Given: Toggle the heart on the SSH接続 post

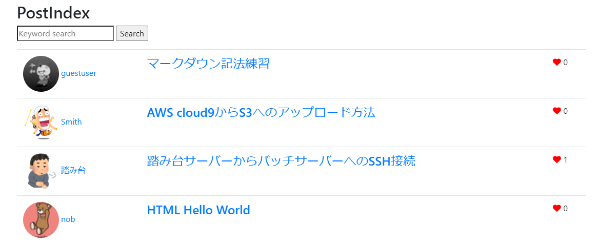Looking at the screenshot, I should (x=556, y=160).
